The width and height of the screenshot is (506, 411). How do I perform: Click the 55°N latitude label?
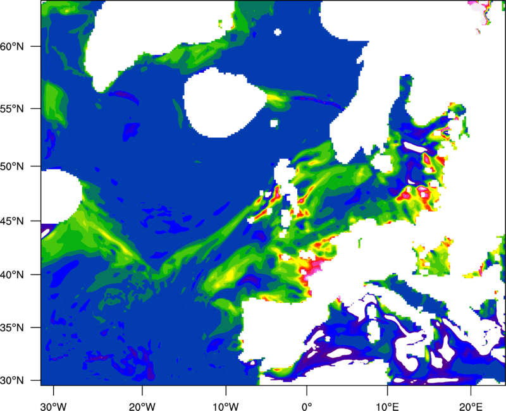[12, 109]
